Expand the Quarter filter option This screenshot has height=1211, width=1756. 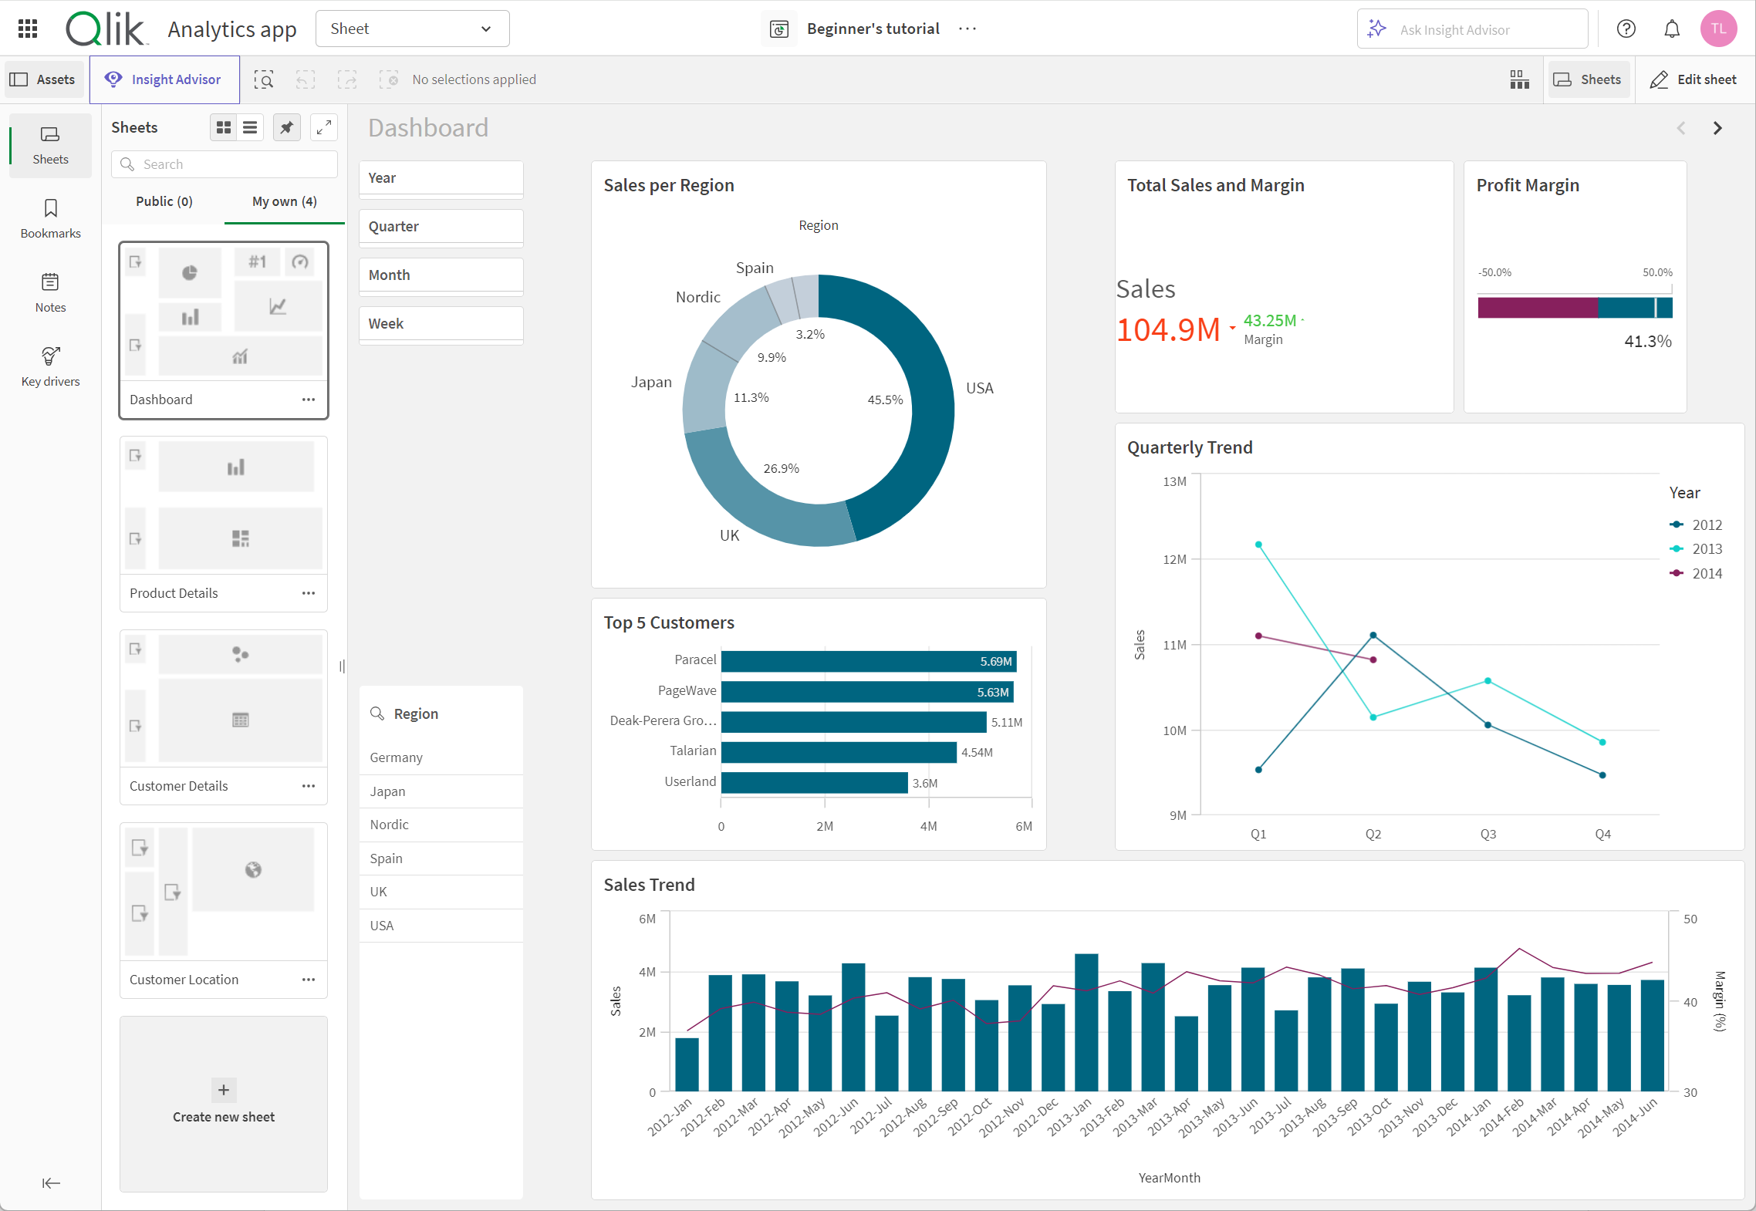point(443,225)
